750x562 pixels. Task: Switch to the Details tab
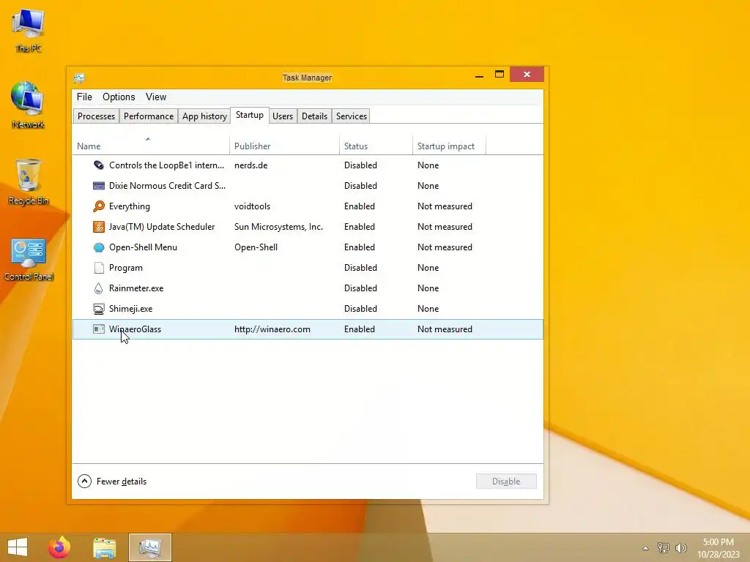(314, 116)
